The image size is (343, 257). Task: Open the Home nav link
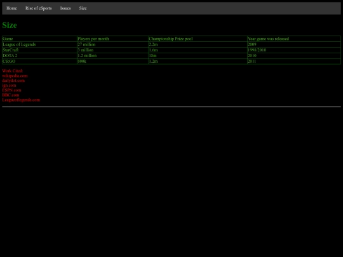pos(11,8)
